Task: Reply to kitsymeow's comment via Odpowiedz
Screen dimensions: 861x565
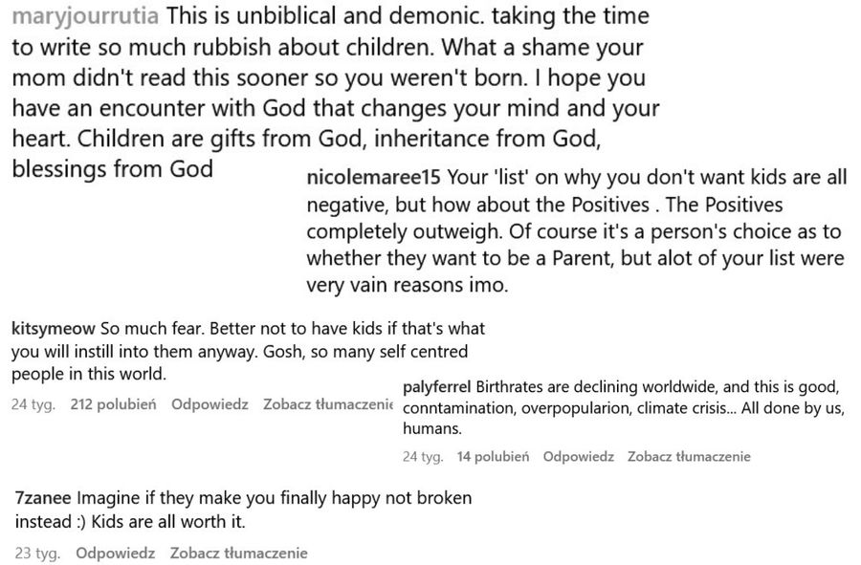Action: pyautogui.click(x=210, y=404)
